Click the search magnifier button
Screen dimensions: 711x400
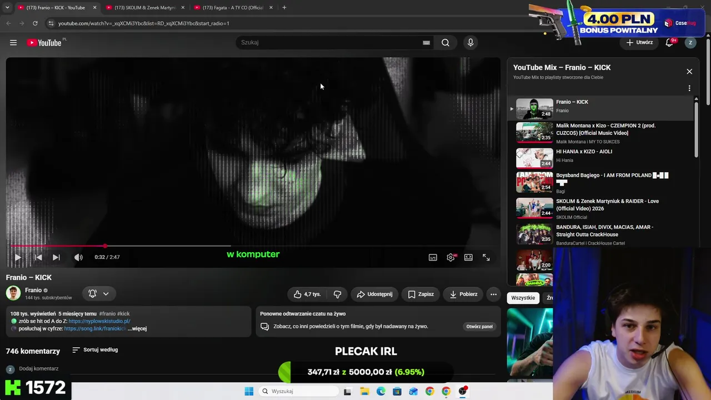coord(445,43)
